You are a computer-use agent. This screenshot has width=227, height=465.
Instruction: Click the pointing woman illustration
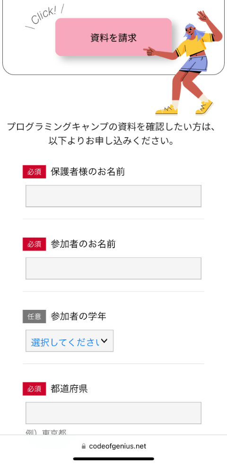click(183, 62)
